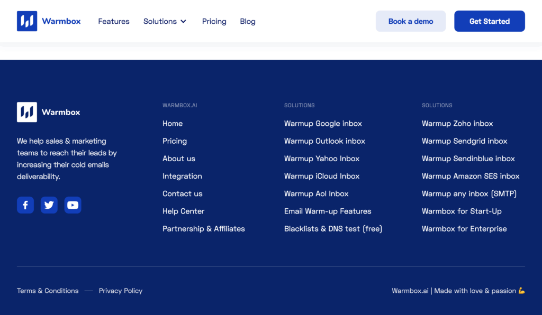Go to Home footer link
The height and width of the screenshot is (315, 542).
(x=173, y=124)
